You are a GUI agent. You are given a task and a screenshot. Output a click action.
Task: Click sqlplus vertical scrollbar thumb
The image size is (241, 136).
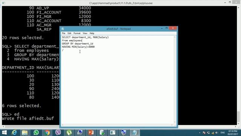pos(238,116)
